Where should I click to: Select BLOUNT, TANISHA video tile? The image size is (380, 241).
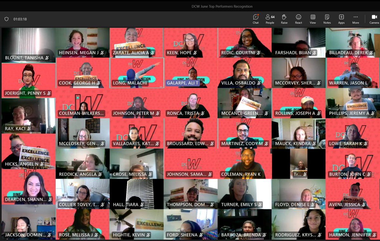28,45
